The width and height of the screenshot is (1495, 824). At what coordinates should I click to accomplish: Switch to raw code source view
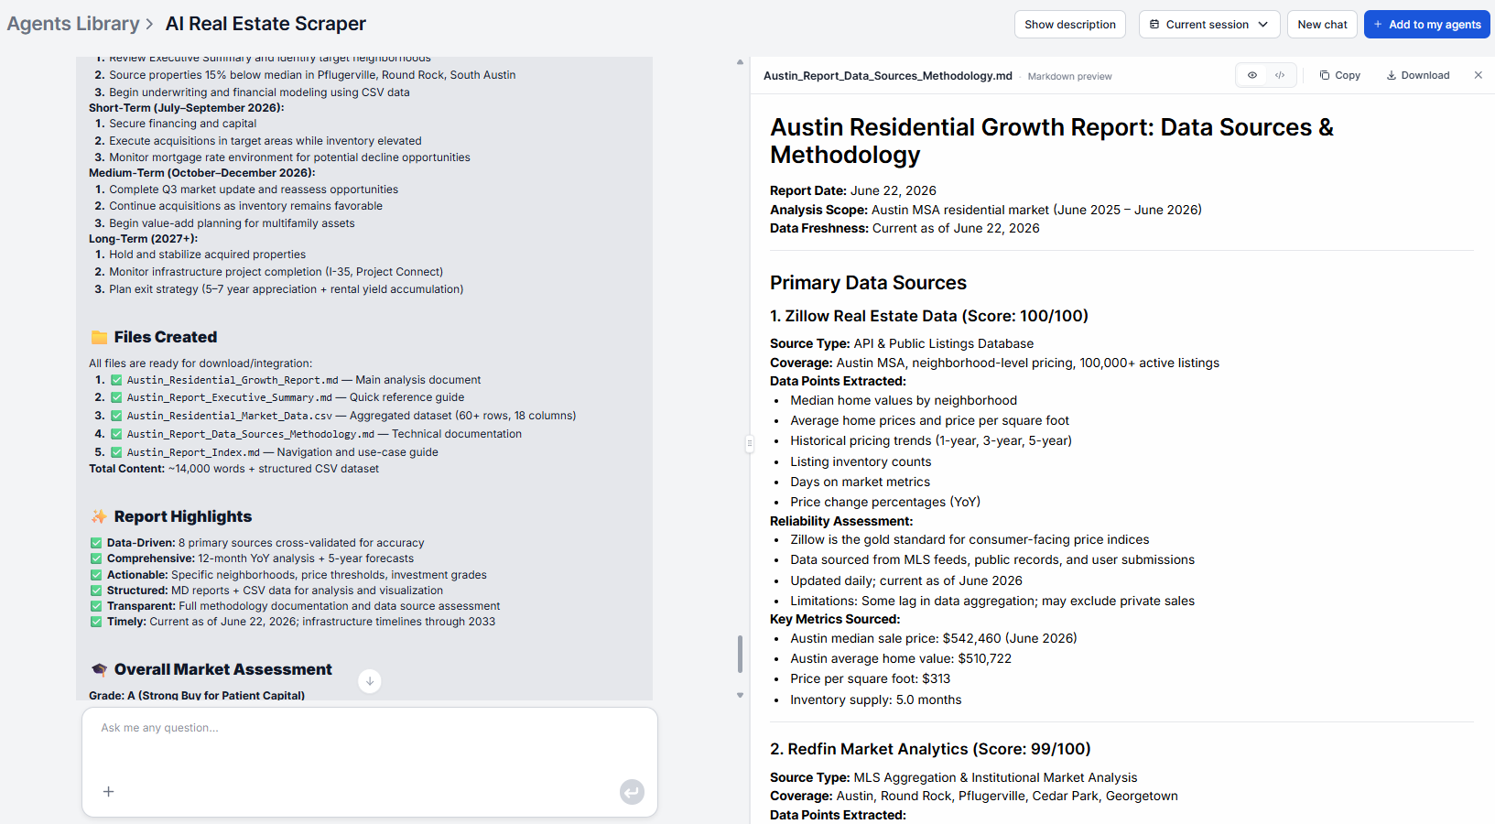[1280, 75]
